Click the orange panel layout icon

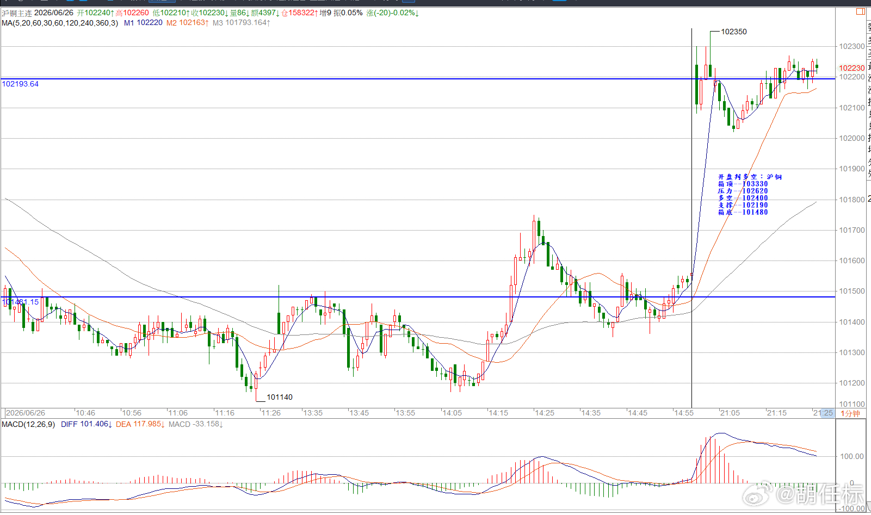pyautogui.click(x=861, y=11)
